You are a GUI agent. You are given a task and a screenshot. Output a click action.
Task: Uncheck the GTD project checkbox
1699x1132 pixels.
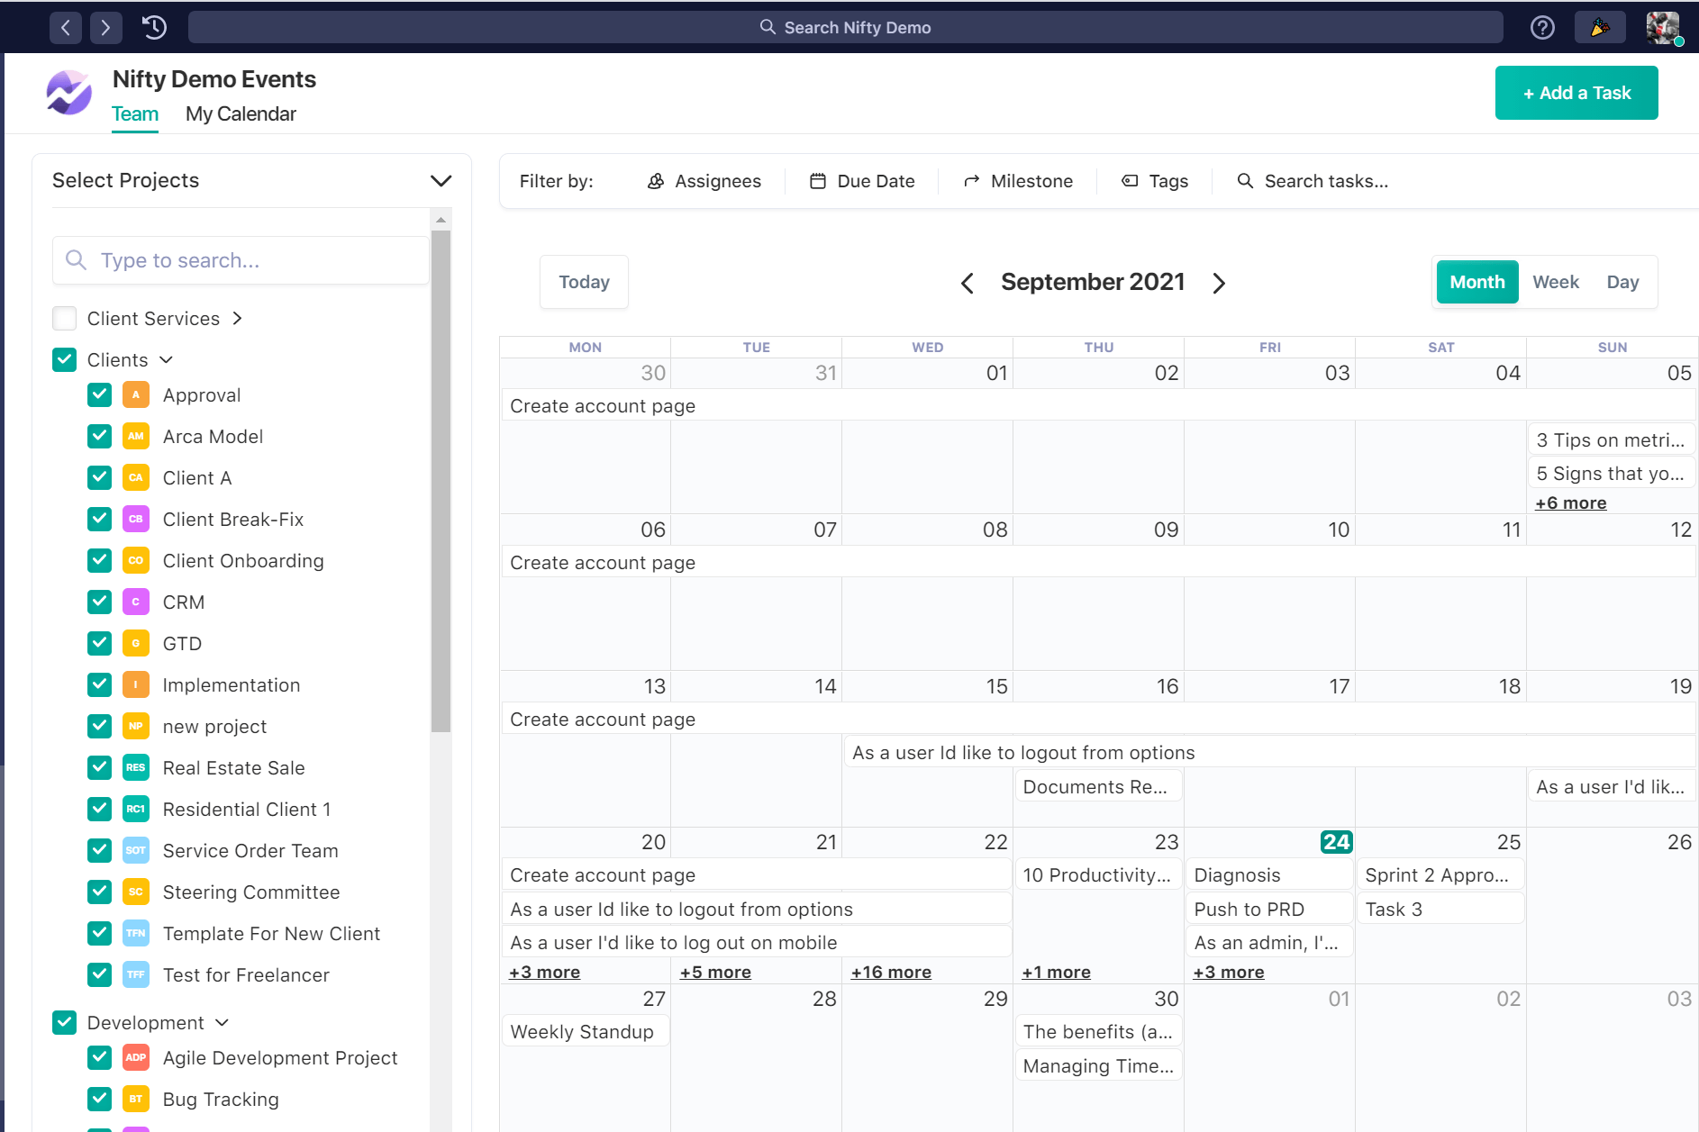[x=100, y=644]
